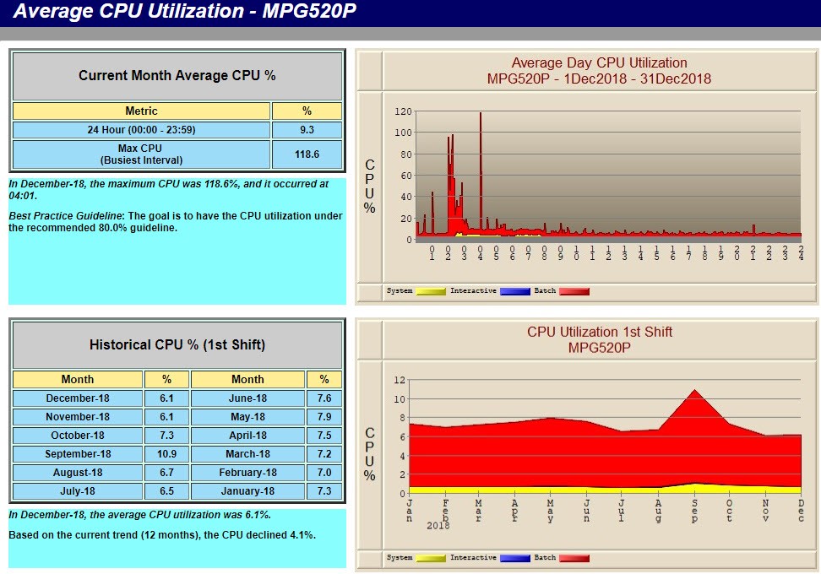This screenshot has width=821, height=574.
Task: Select the 9.3 value for 24 Hour
Action: pyautogui.click(x=307, y=130)
